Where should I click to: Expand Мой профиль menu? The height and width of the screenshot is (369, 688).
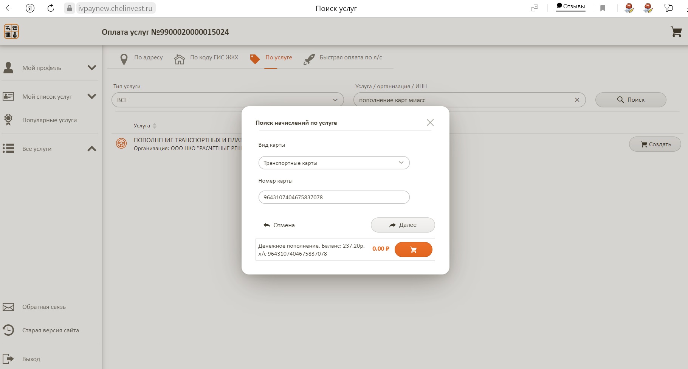[92, 68]
